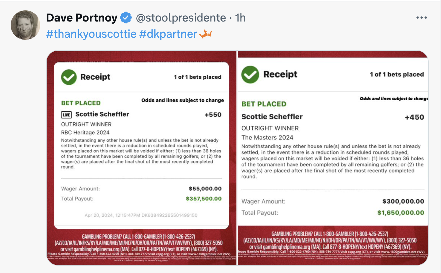Image resolution: width=441 pixels, height=273 pixels.
Task: Click the LIVE badge beside Scottie Scheffler
Action: point(66,115)
